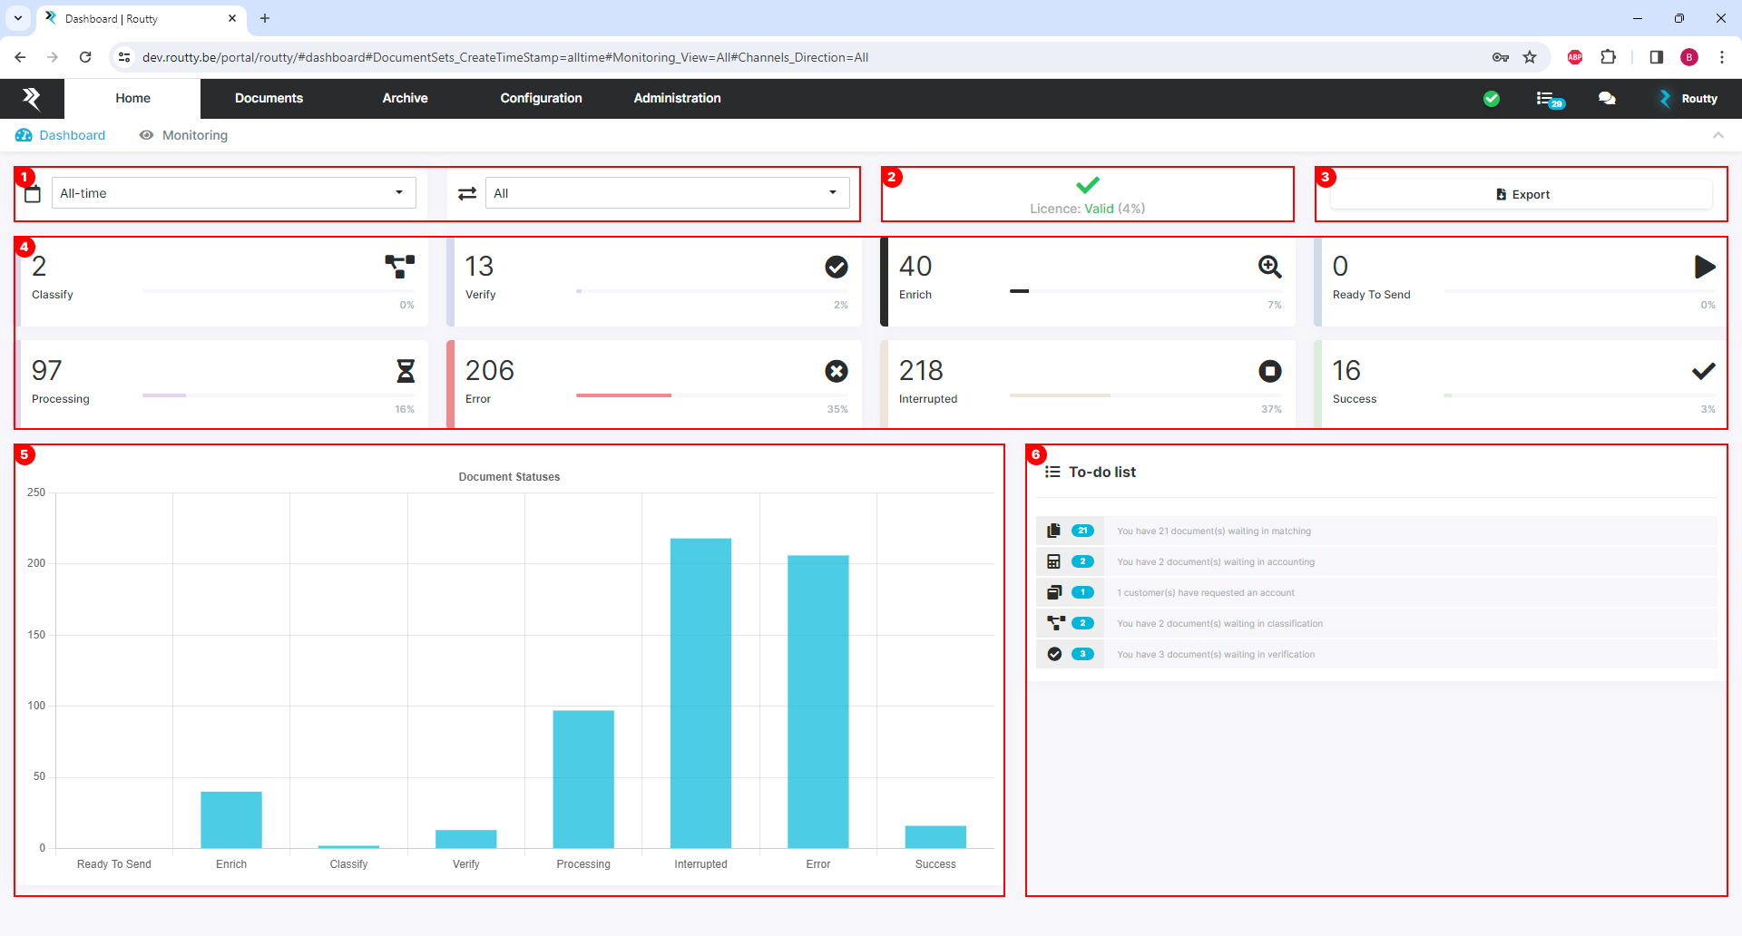Click the Error cross icon on tile
This screenshot has height=936, width=1742.
[x=836, y=371]
